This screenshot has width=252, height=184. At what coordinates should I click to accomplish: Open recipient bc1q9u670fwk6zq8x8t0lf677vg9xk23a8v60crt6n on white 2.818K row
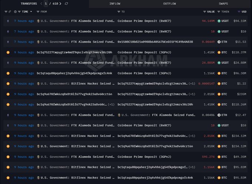pyautogui.click(x=155, y=146)
